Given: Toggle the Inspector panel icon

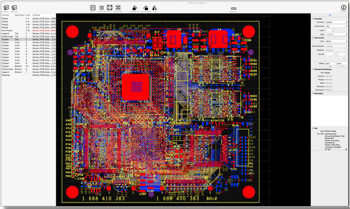Looking at the screenshot, I should click(x=343, y=8).
